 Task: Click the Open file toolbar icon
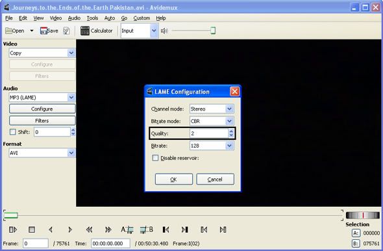15,31
